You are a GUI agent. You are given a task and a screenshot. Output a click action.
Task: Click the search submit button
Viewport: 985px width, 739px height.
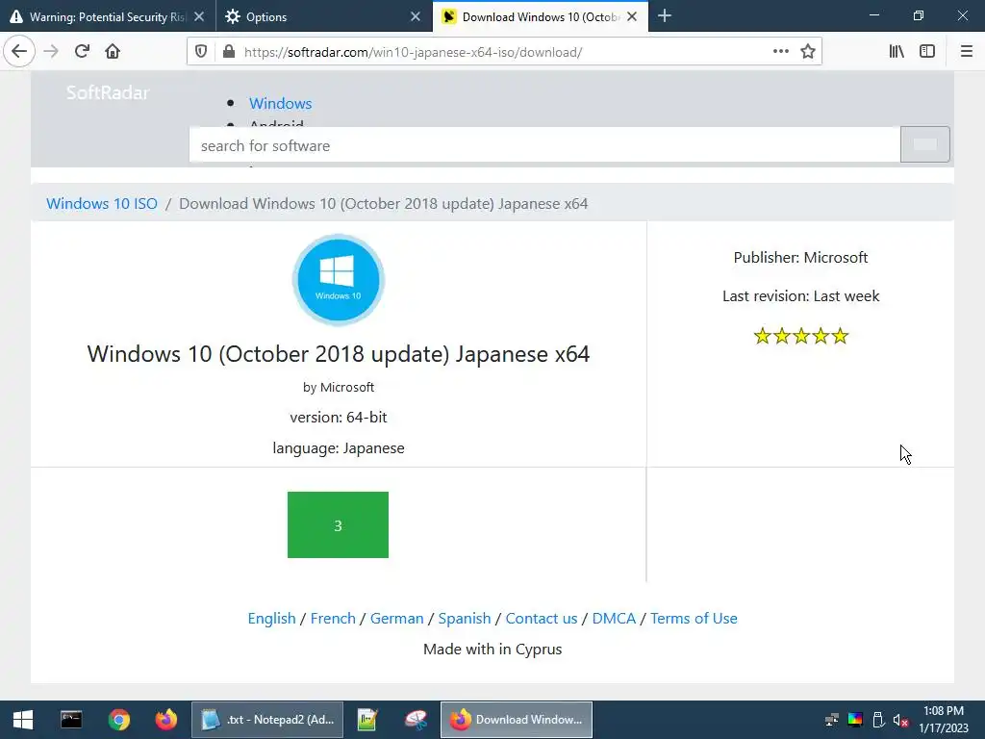(924, 144)
